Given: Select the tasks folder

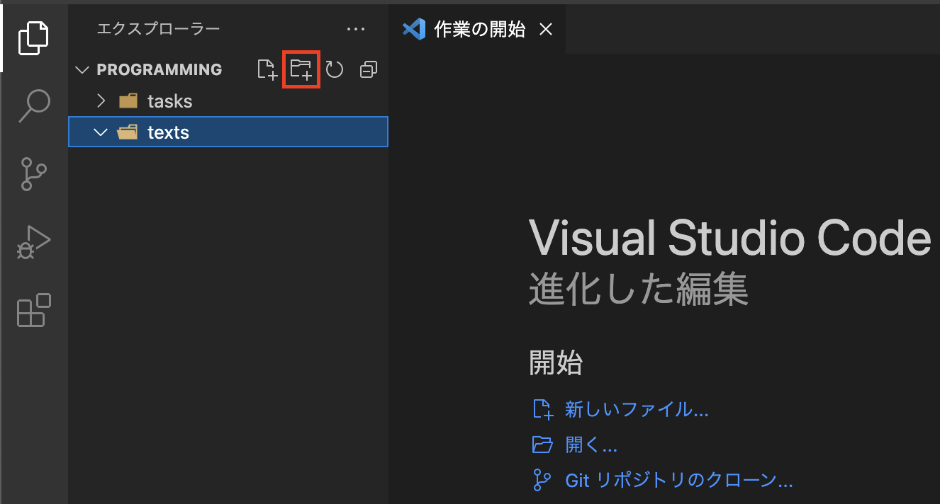Looking at the screenshot, I should point(168,101).
